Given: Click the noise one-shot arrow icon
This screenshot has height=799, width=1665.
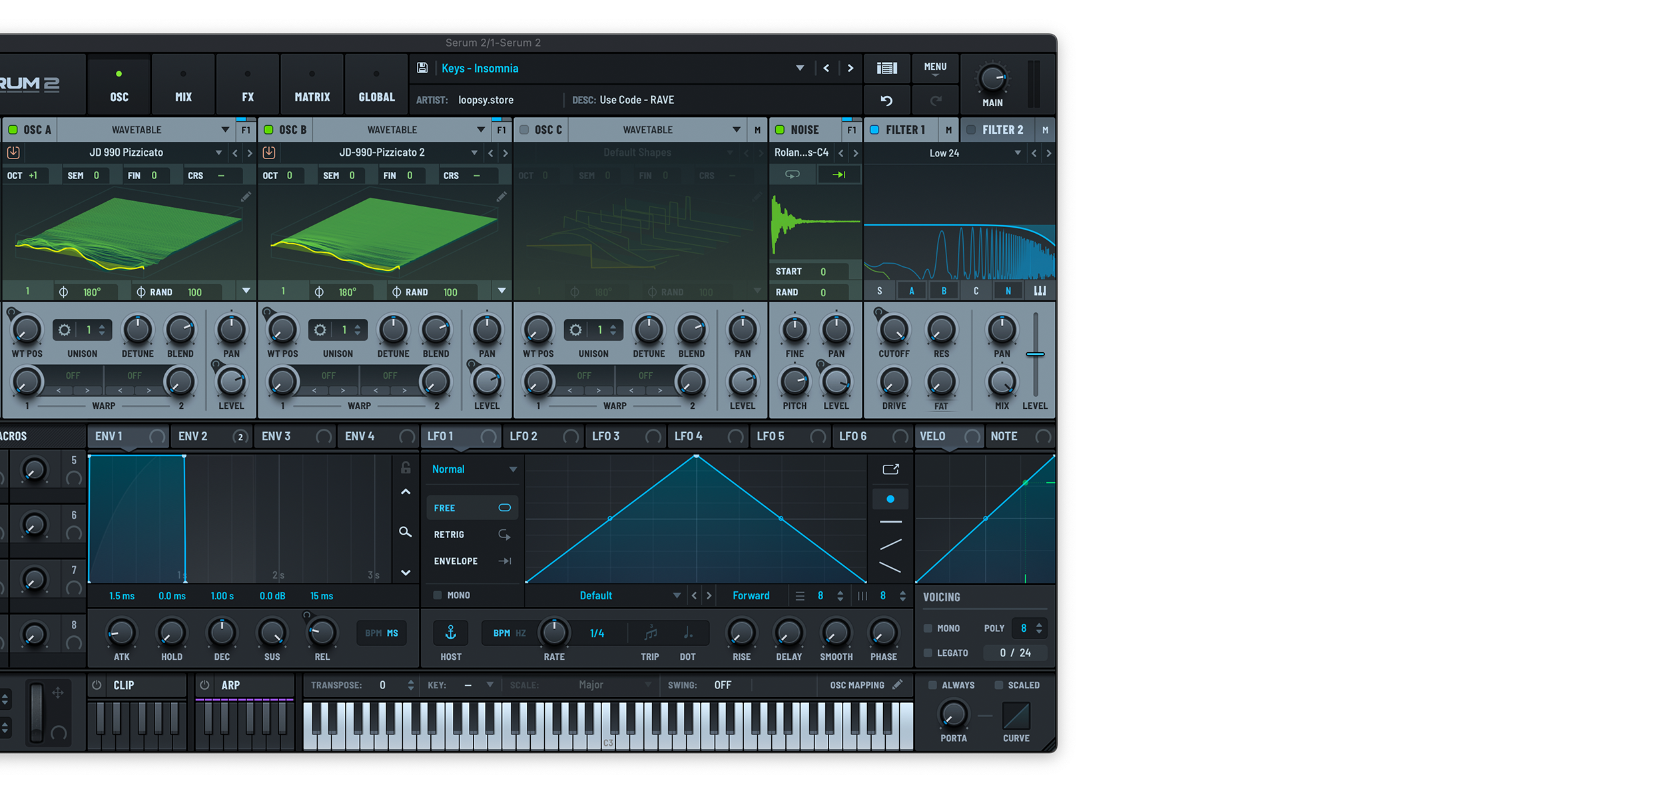Looking at the screenshot, I should (838, 174).
